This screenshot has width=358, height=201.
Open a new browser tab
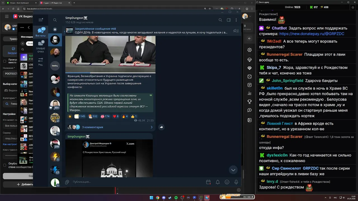pyautogui.click(x=74, y=3)
